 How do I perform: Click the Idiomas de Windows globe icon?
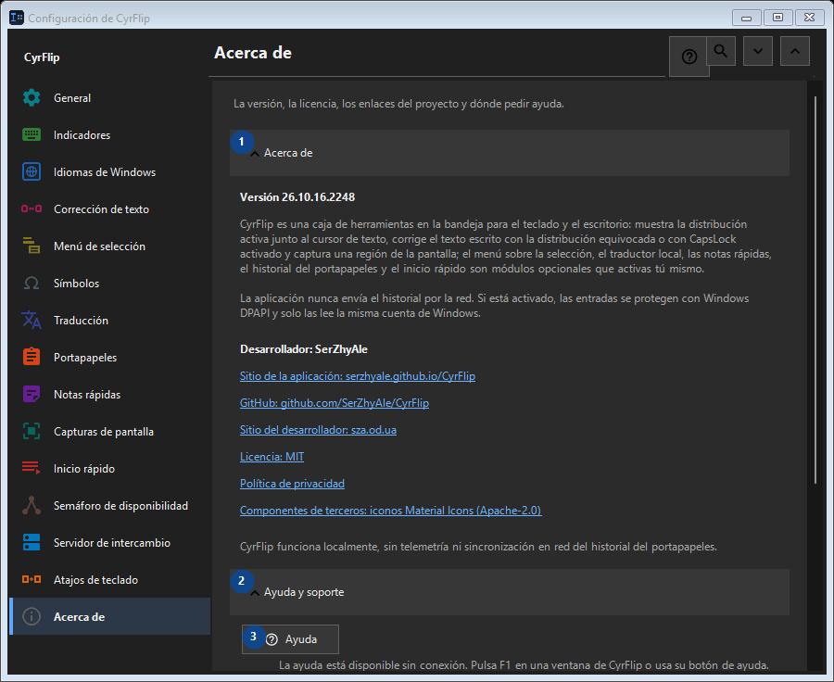click(x=32, y=171)
